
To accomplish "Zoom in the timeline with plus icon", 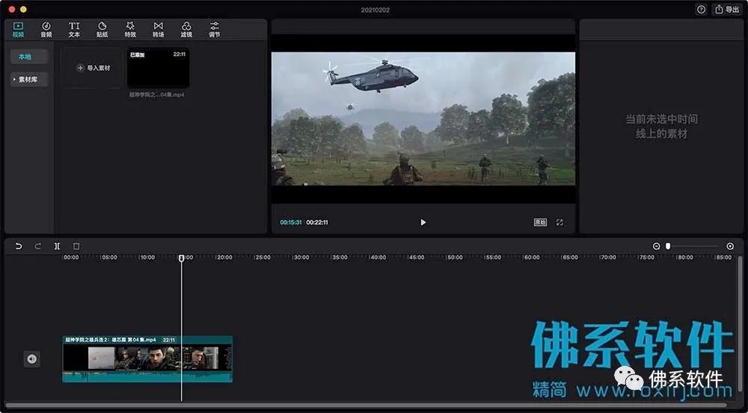I will pyautogui.click(x=730, y=246).
